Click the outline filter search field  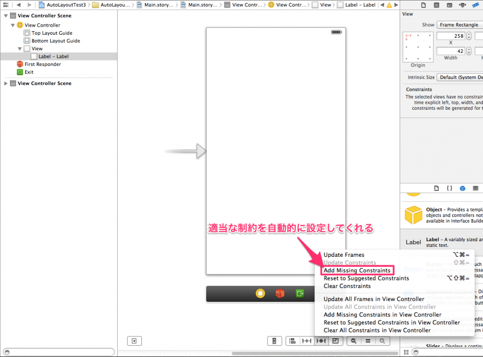pyautogui.click(x=59, y=352)
